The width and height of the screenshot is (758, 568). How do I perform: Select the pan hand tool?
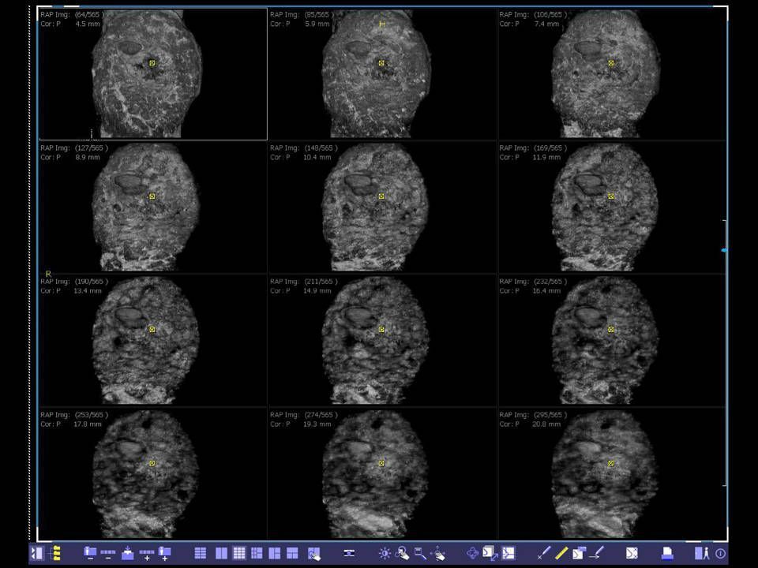439,553
